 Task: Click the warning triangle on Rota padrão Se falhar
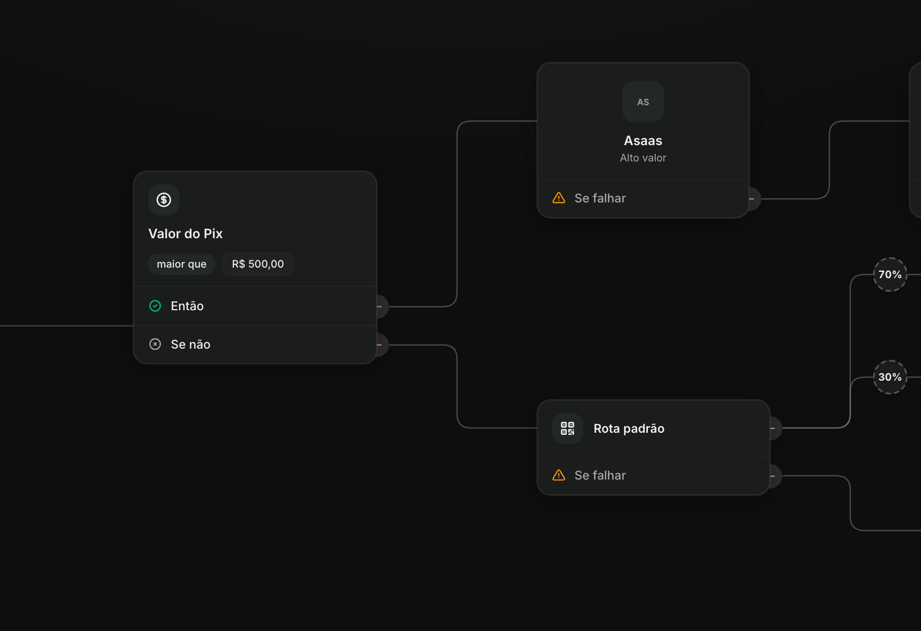click(x=559, y=475)
